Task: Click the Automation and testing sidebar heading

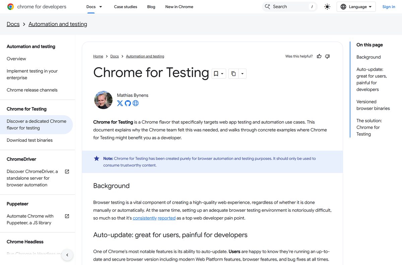Action: [31, 47]
